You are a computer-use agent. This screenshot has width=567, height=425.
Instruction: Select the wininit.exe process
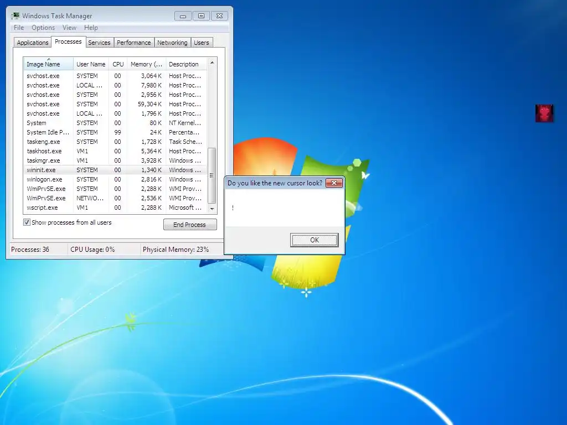[115, 170]
